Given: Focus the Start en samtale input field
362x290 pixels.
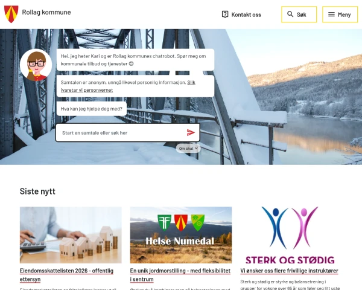Looking at the screenshot, I should 128,132.
